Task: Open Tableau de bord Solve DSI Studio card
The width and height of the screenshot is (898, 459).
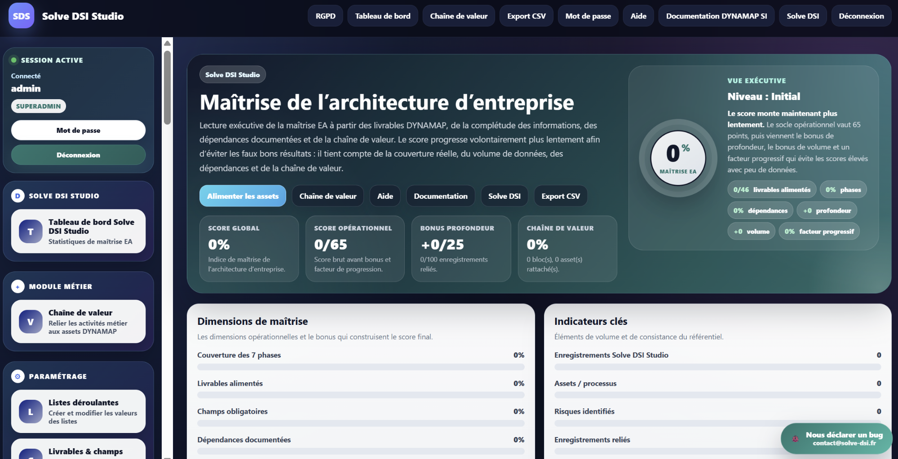Action: [78, 232]
